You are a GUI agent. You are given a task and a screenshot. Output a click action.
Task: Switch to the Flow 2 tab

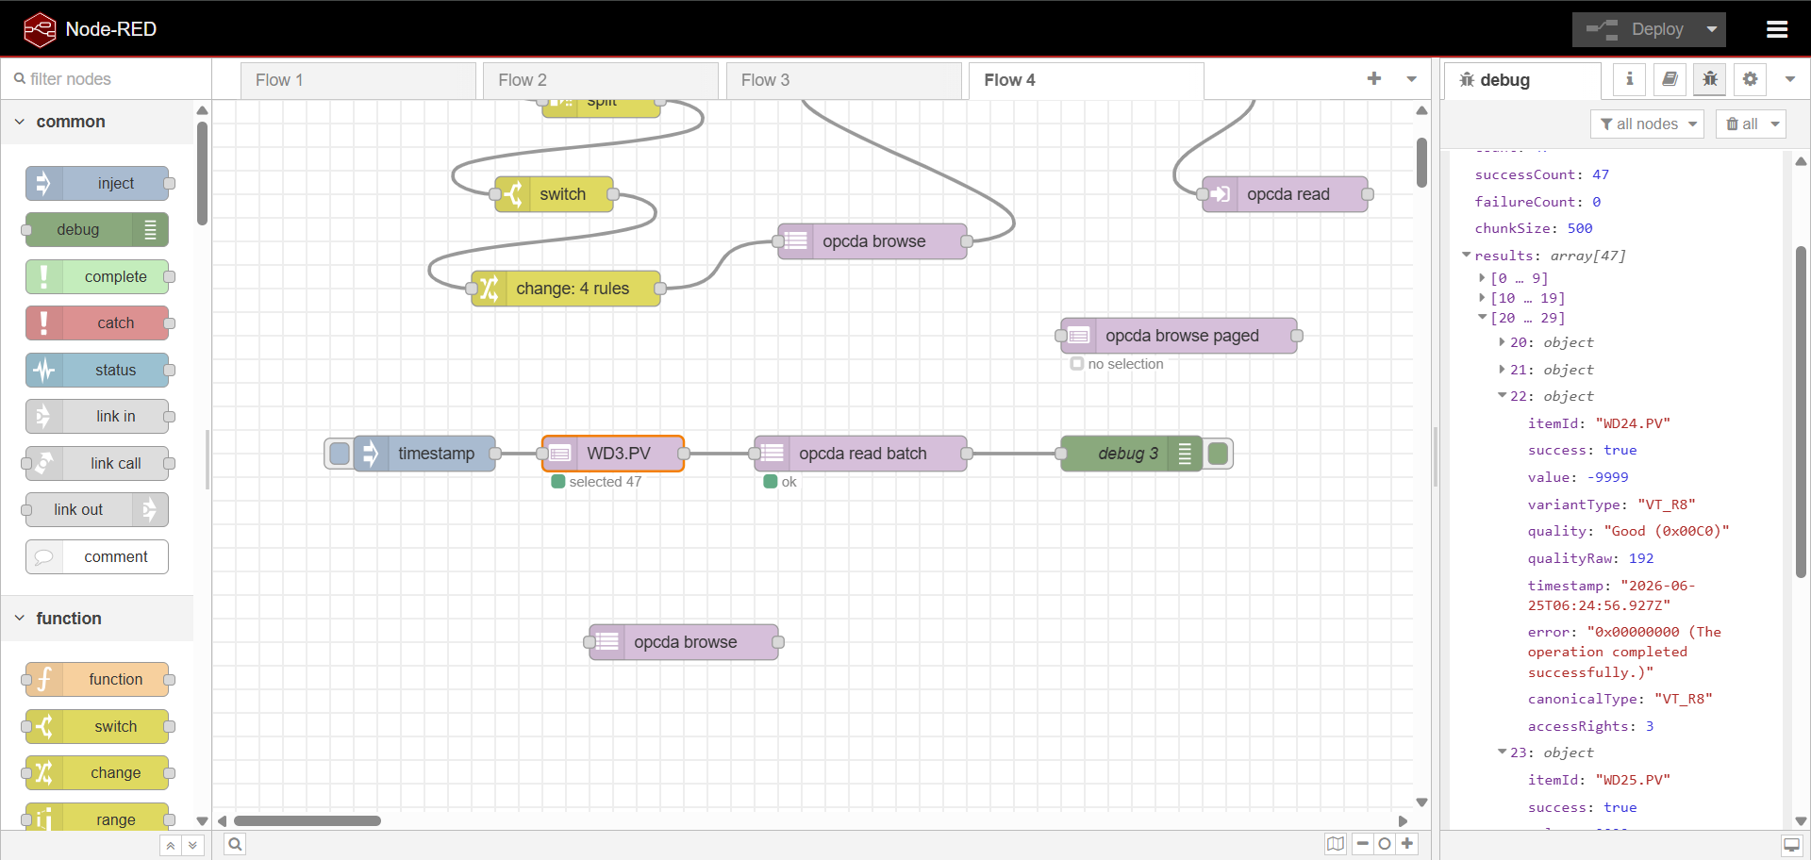pyautogui.click(x=601, y=80)
